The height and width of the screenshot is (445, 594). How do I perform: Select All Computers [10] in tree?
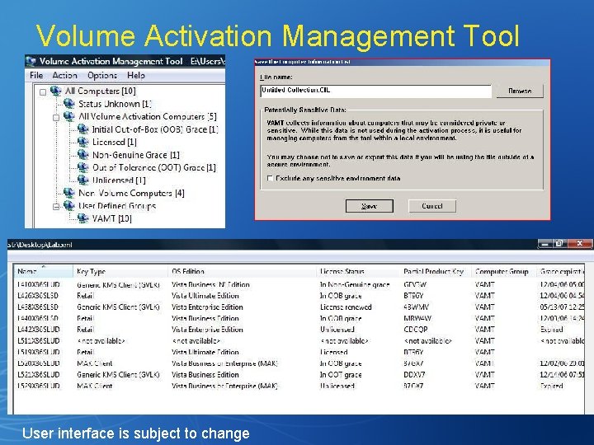101,91
